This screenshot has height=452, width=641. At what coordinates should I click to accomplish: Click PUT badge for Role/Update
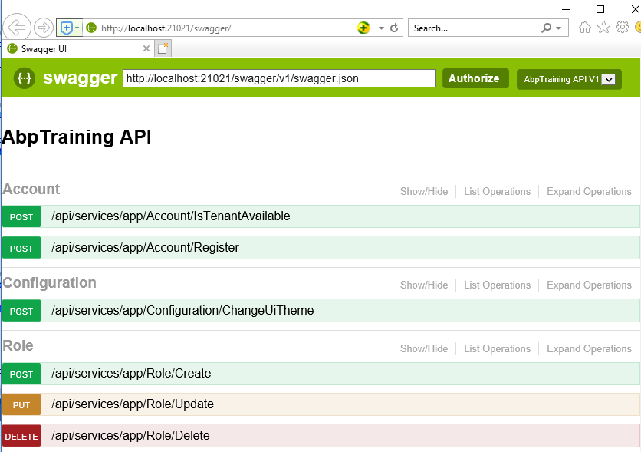pos(21,405)
